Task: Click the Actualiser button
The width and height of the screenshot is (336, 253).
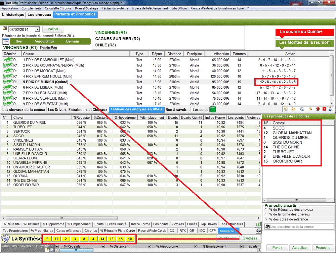Action: (x=300, y=248)
